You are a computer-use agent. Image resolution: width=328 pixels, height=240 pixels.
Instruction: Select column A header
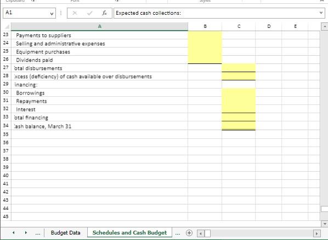pyautogui.click(x=100, y=26)
